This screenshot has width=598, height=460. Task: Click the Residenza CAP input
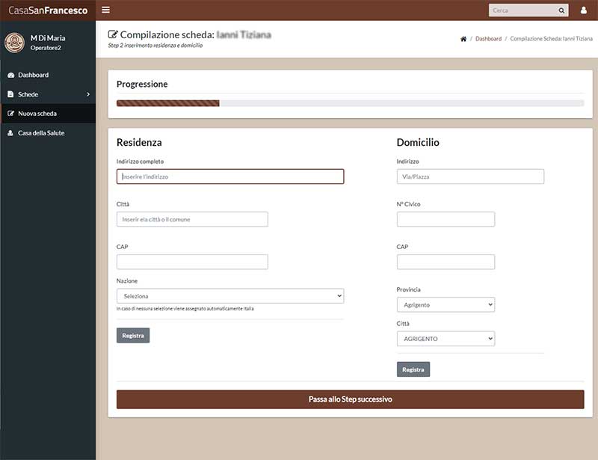click(x=192, y=262)
